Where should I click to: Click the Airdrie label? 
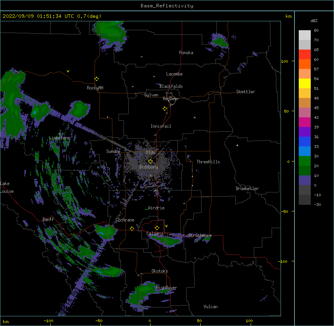(x=157, y=208)
